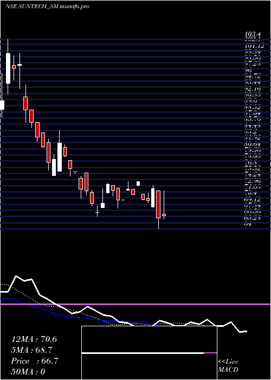Click the 50MA : 0 value

28,372
